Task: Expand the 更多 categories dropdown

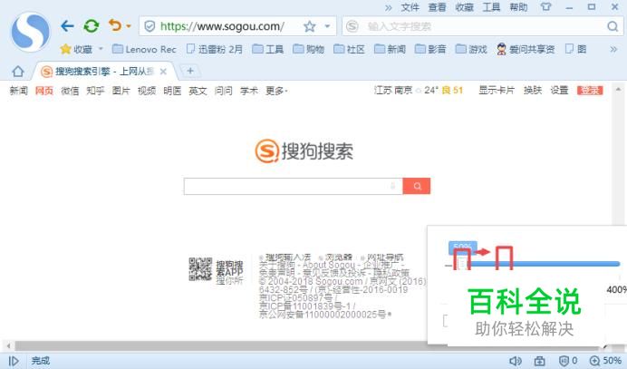Action: (276, 91)
